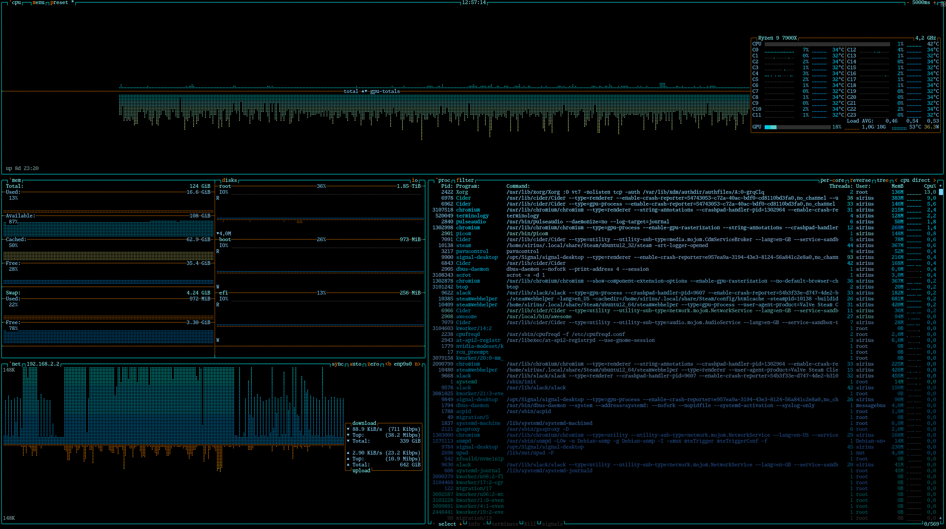Click the grid layout icon in the top-right corner
The image size is (946, 529).
pyautogui.click(x=943, y=4)
